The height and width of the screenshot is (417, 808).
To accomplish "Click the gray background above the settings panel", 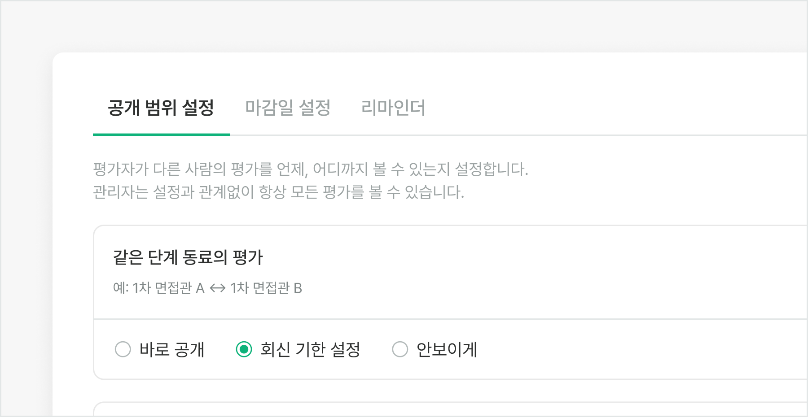I will [404, 26].
